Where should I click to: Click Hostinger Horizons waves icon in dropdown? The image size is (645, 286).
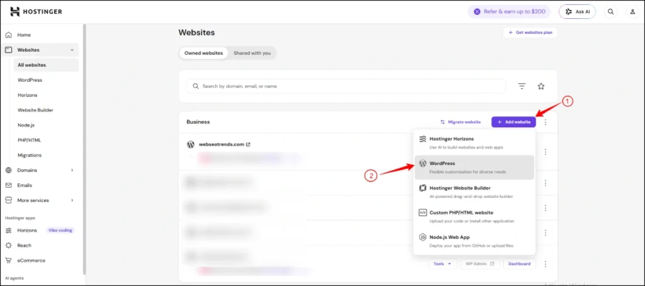coord(423,139)
